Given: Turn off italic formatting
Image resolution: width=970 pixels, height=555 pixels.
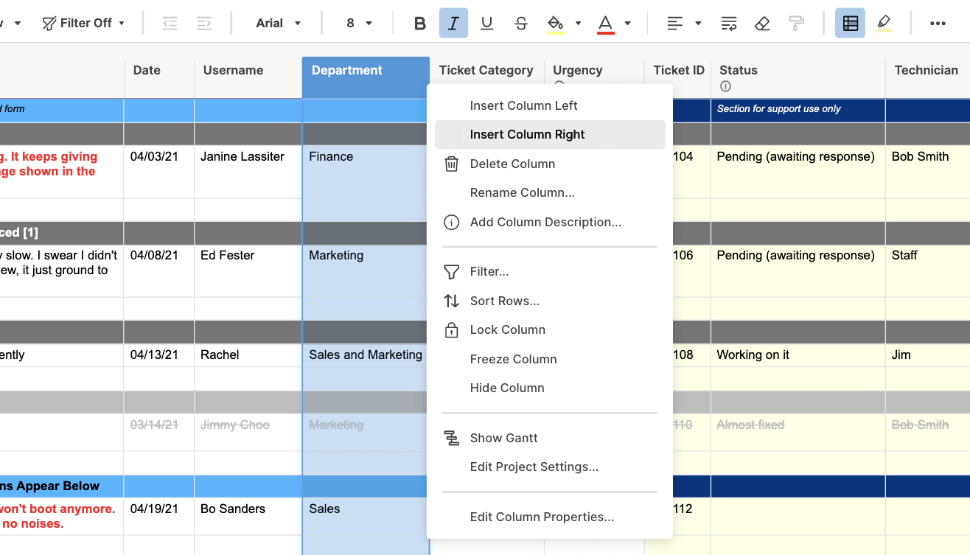Looking at the screenshot, I should (453, 24).
